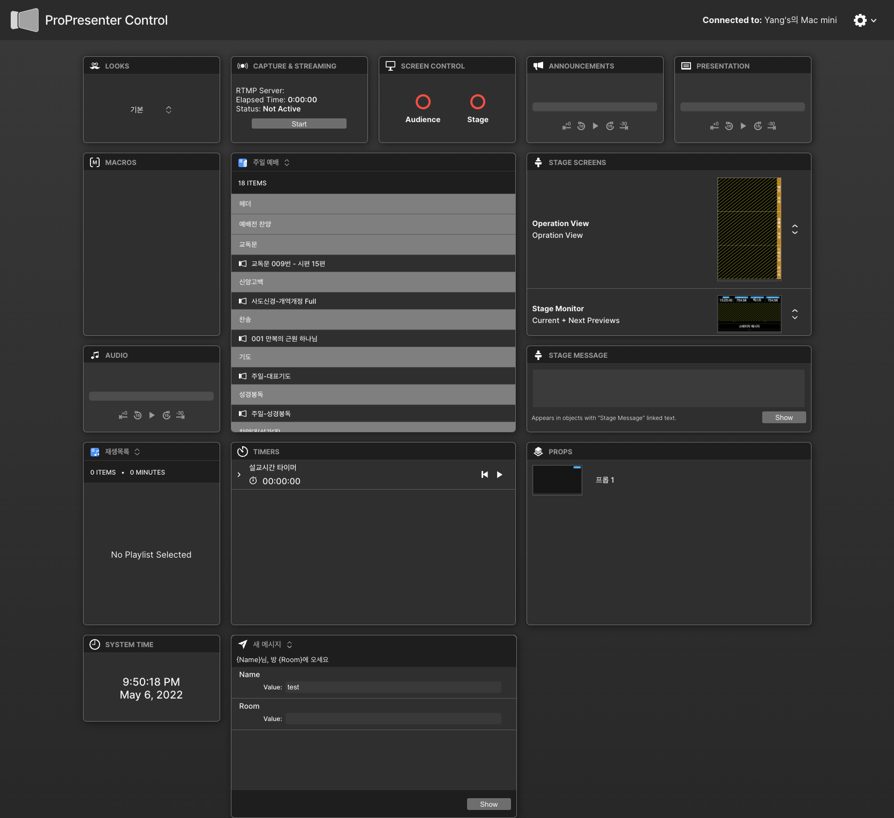Viewport: 894px width, 818px height.
Task: Jump to last 30 seconds in Audio
Action: [181, 415]
